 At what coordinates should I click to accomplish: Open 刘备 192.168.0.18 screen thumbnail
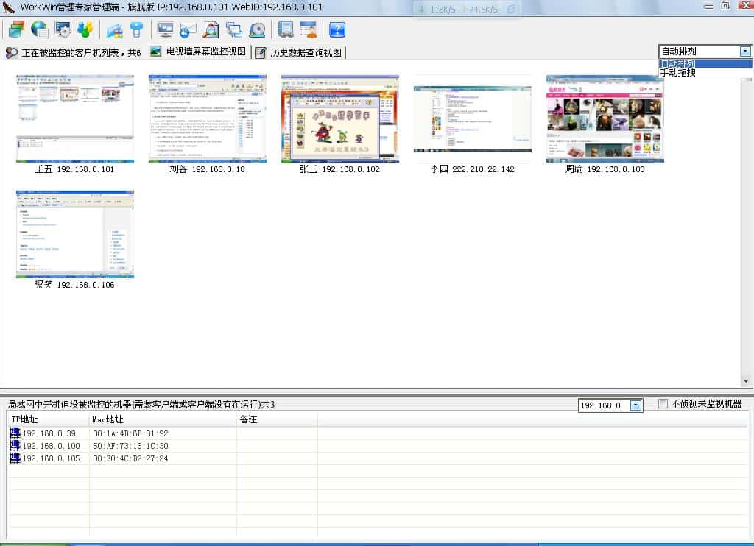pyautogui.click(x=207, y=118)
